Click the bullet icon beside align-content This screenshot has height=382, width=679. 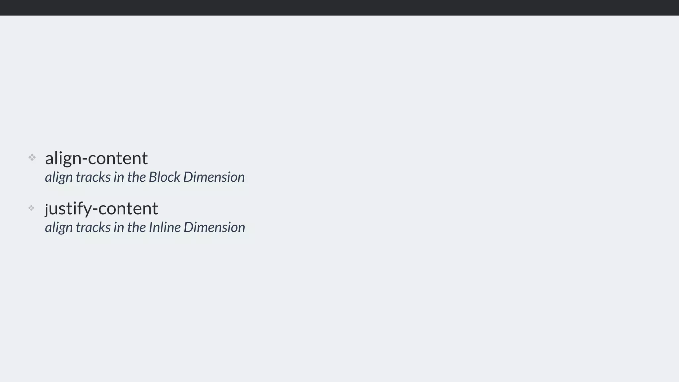point(32,157)
